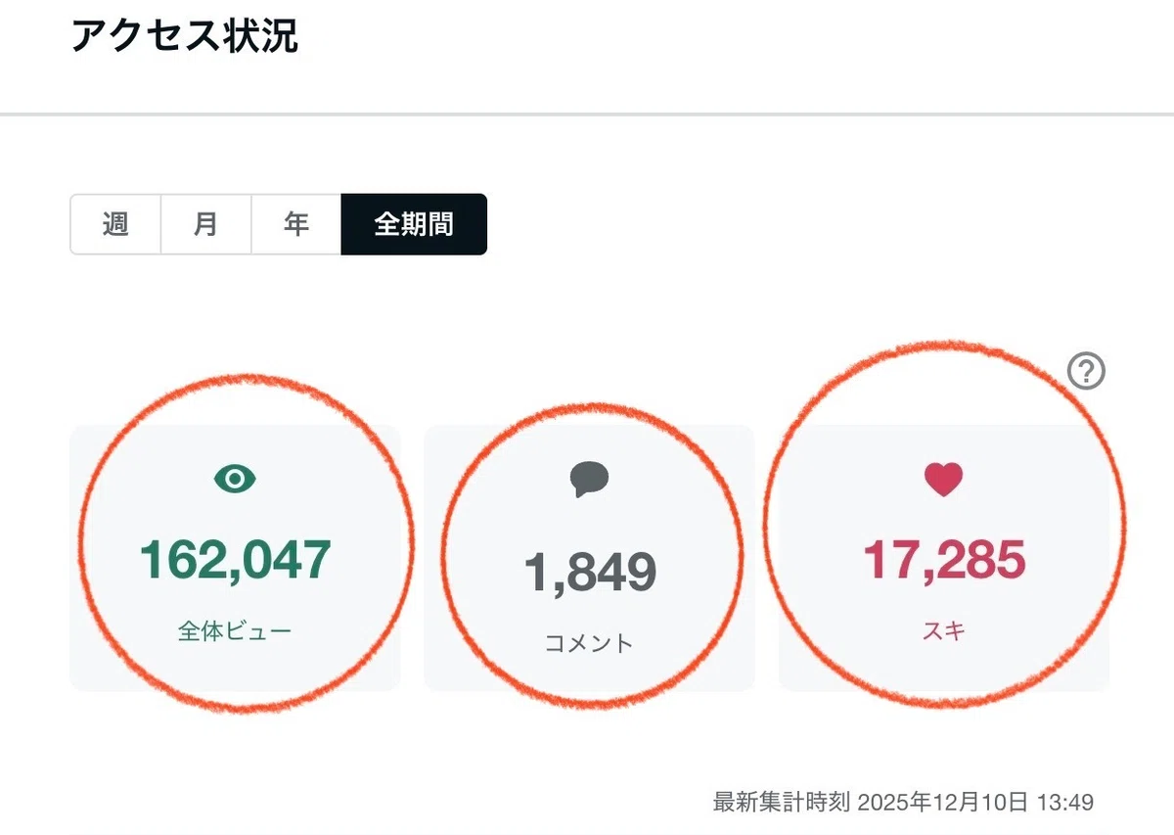The height and width of the screenshot is (835, 1174).
Task: Click the アクセス状況 page heading
Action: pos(185,36)
